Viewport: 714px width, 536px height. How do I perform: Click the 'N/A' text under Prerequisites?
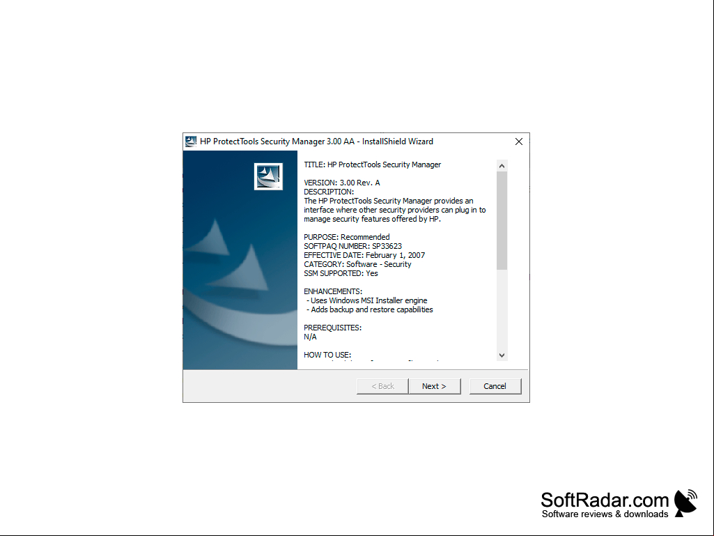pyautogui.click(x=310, y=337)
